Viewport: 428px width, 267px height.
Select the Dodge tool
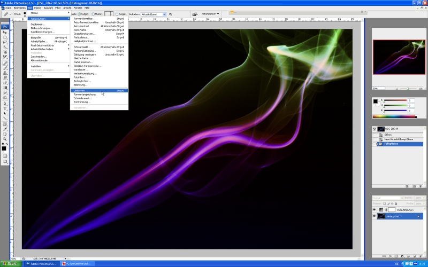tap(5, 97)
